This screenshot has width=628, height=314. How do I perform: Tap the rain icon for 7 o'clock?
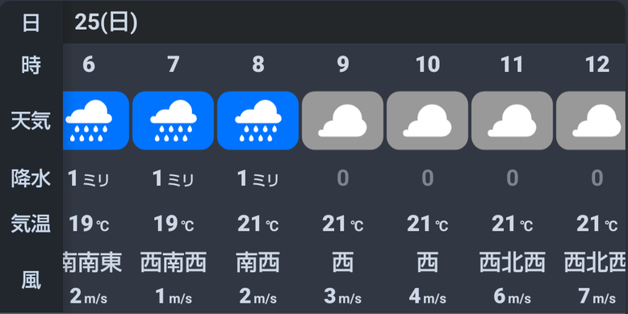tap(173, 120)
